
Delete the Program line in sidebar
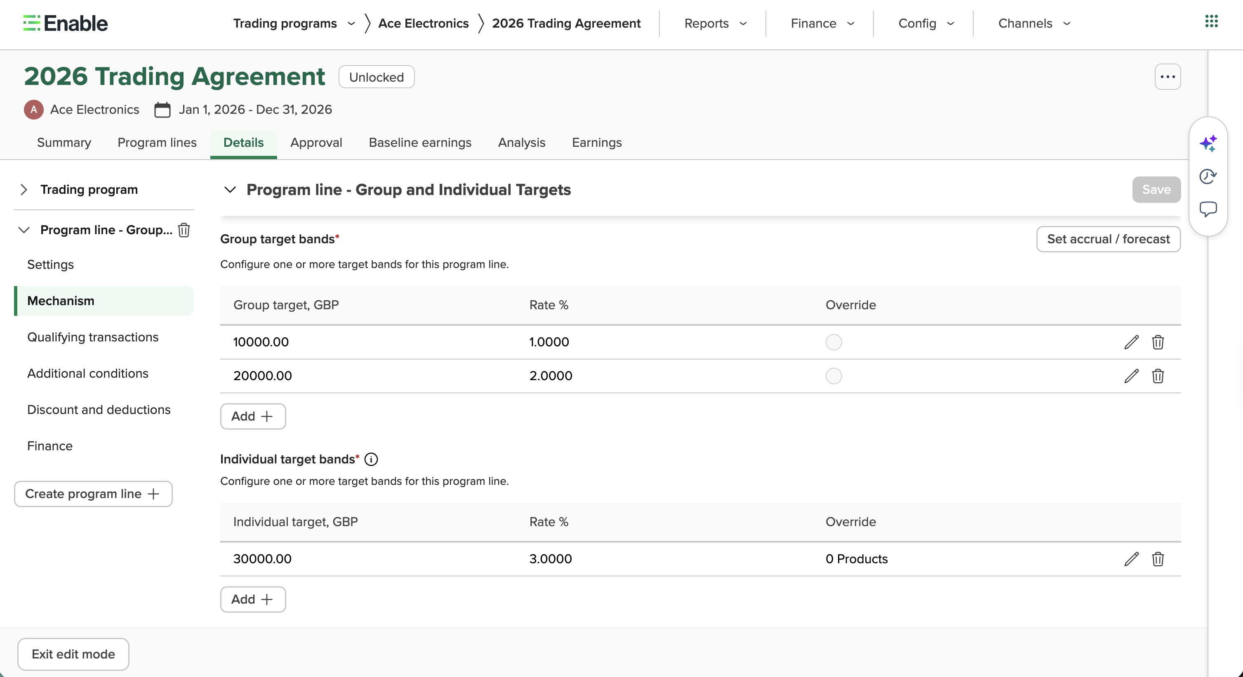[184, 230]
